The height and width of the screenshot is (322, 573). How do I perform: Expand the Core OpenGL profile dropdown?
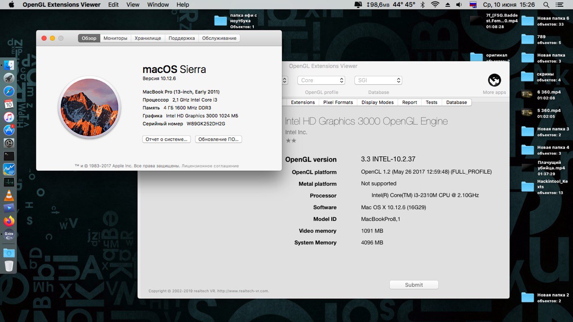point(321,80)
